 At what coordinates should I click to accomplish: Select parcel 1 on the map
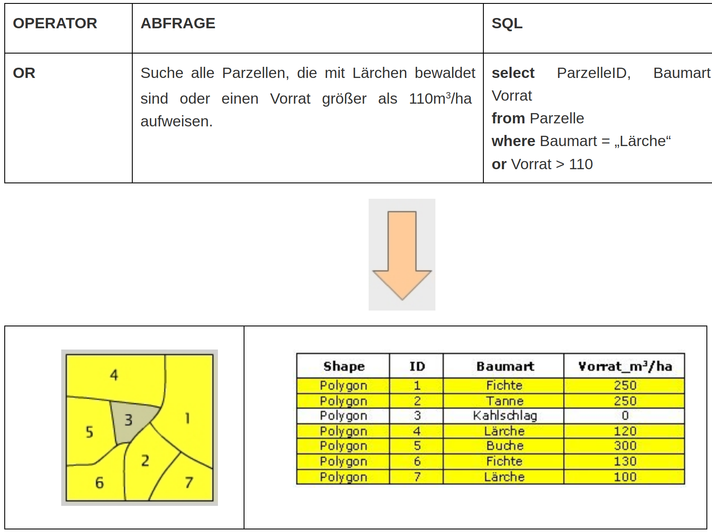(187, 418)
